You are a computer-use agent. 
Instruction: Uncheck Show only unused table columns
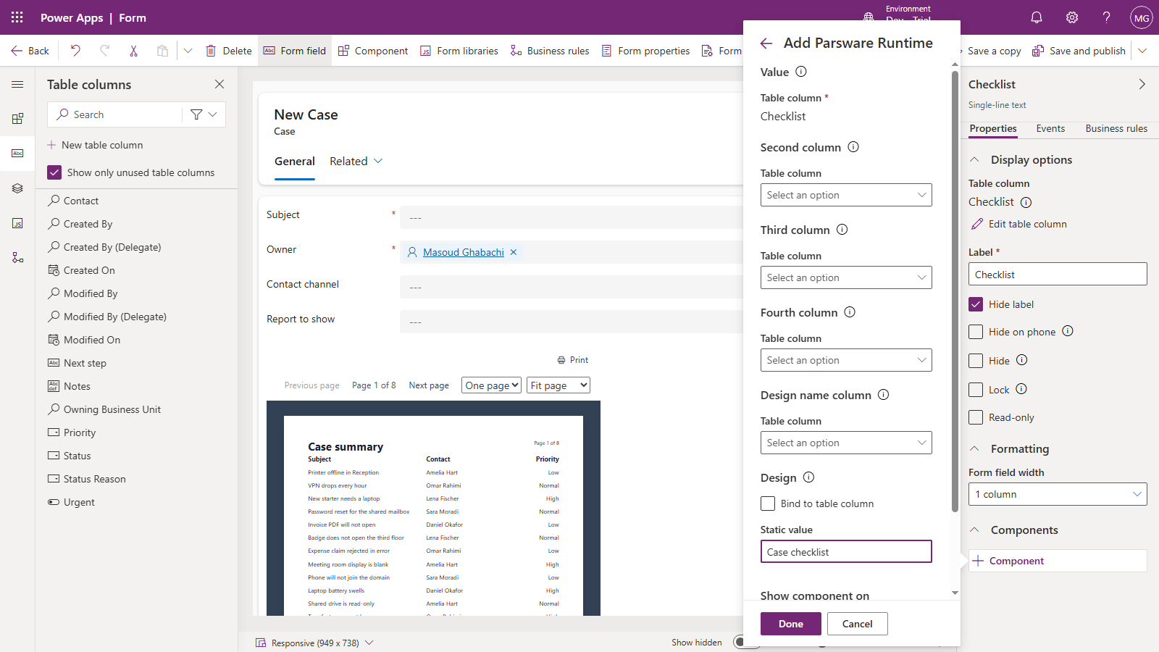click(x=54, y=172)
